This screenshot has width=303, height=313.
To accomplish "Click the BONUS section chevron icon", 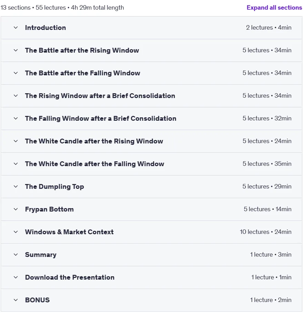I will [x=16, y=300].
